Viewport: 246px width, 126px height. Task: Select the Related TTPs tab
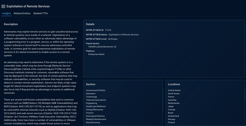(x=41, y=13)
